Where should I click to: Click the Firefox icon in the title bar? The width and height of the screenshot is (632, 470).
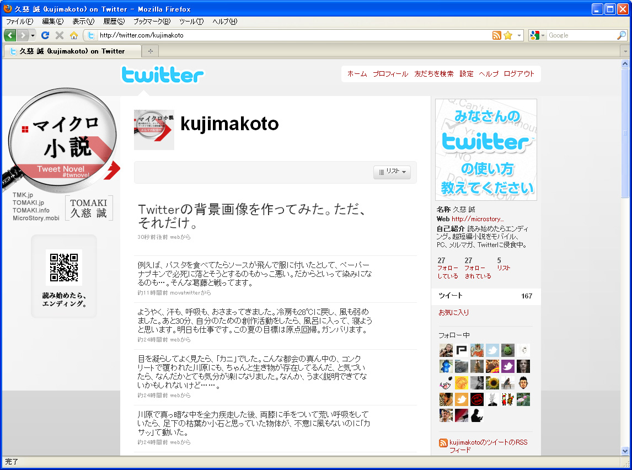pos(7,8)
